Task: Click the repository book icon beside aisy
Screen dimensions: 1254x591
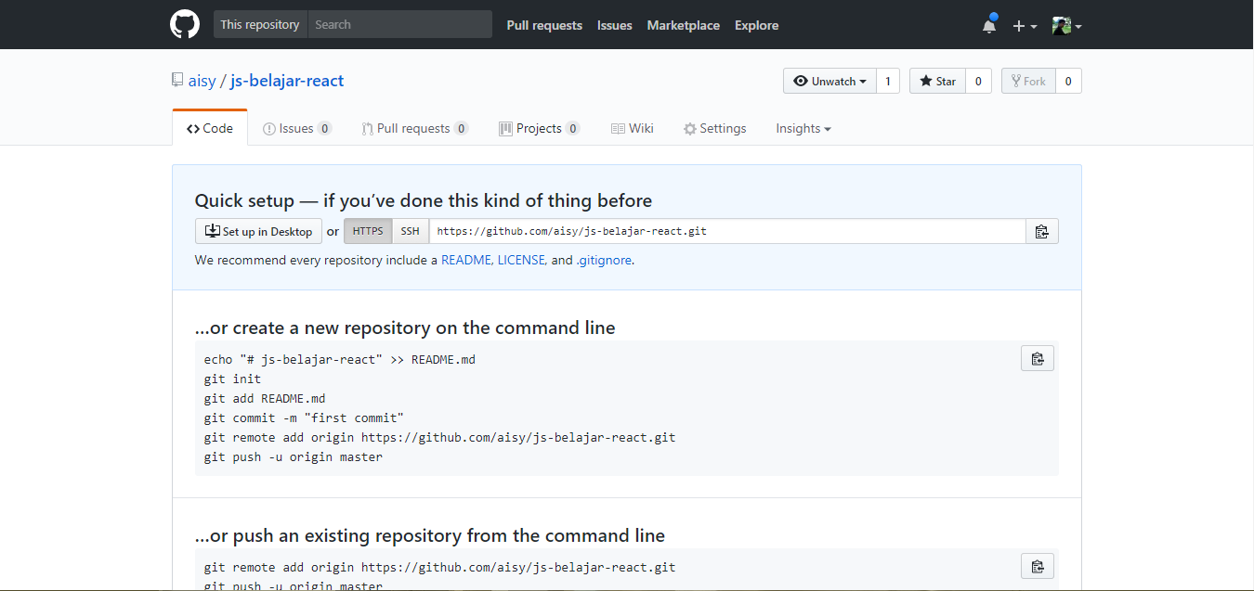Action: pos(177,81)
